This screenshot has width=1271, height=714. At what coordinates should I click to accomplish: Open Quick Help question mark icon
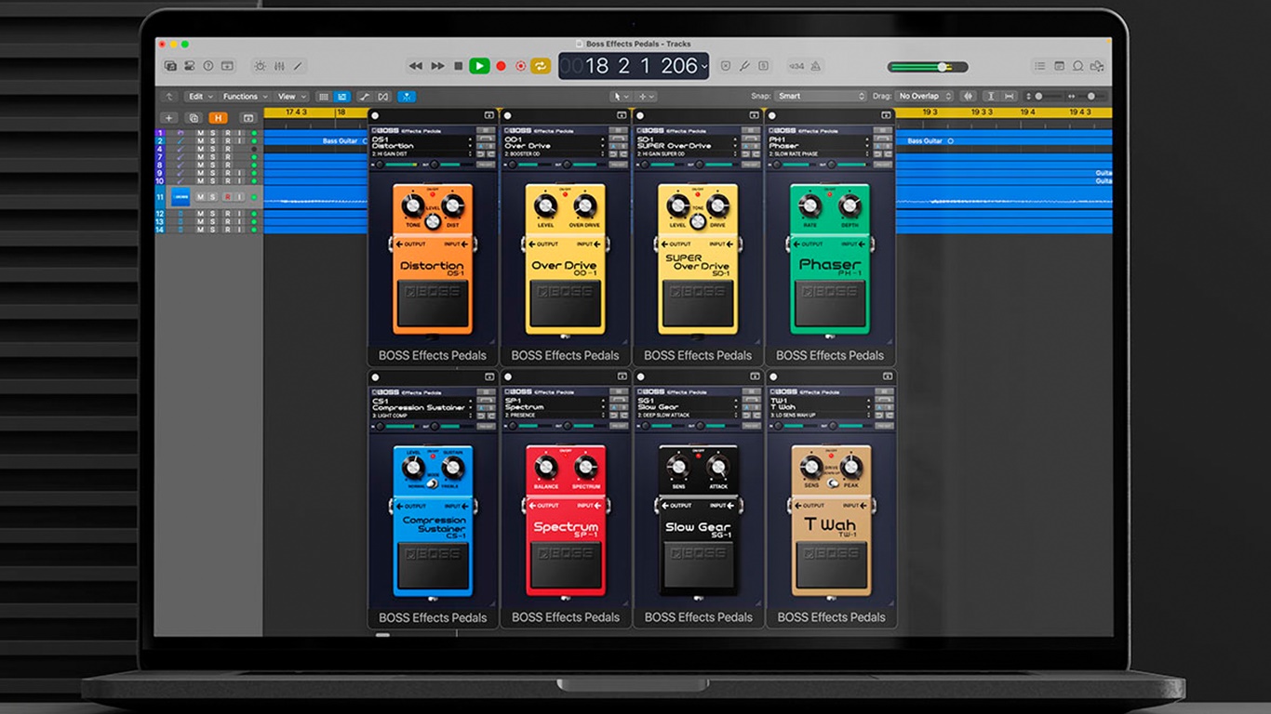pyautogui.click(x=208, y=66)
